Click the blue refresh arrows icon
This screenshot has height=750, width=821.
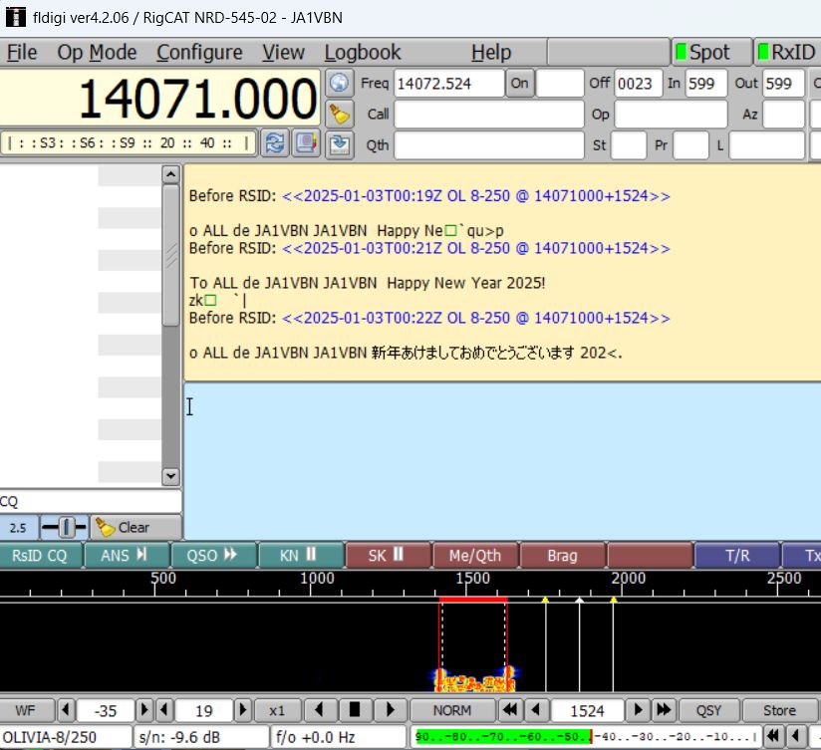[275, 143]
